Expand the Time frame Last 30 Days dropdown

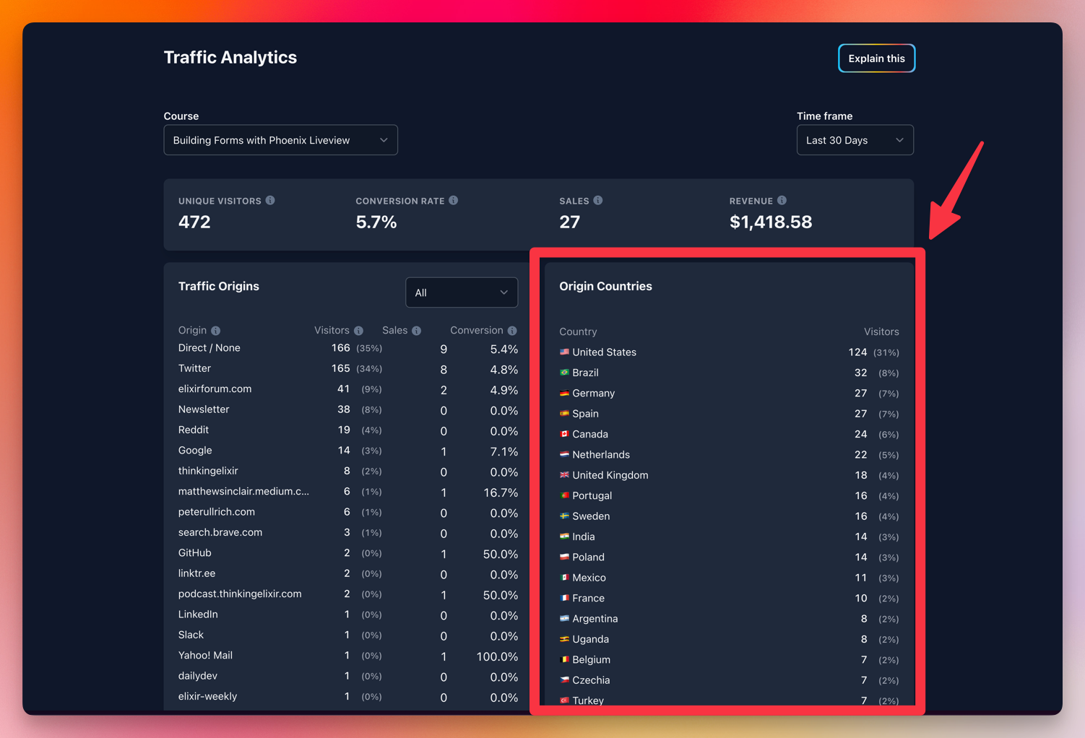[855, 140]
